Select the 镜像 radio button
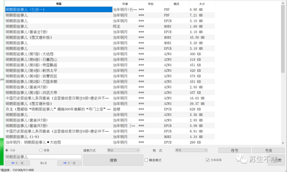The image size is (287, 172). pos(41,150)
